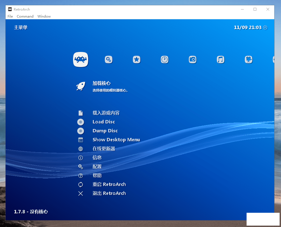Open the 信息 information entry
The image size is (281, 227).
point(97,158)
